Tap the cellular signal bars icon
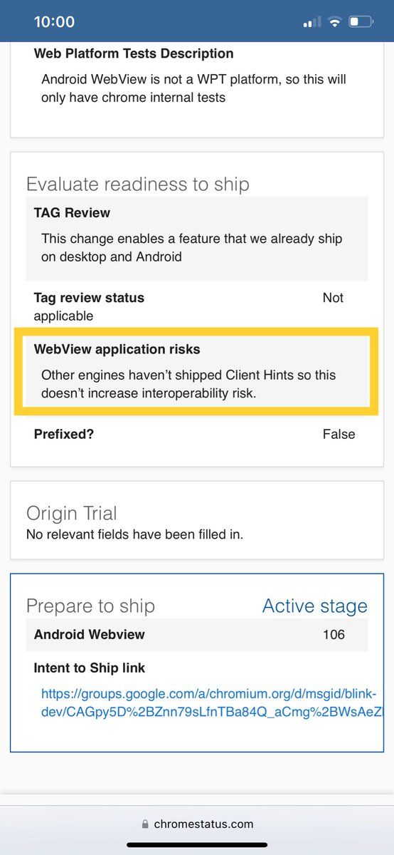Image resolution: width=394 pixels, height=855 pixels. [312, 23]
